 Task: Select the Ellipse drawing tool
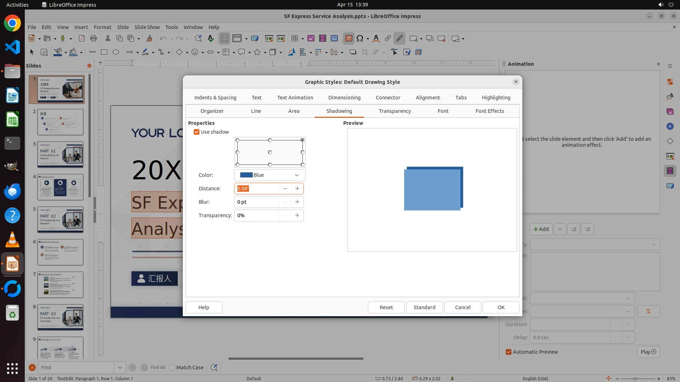coord(116,52)
